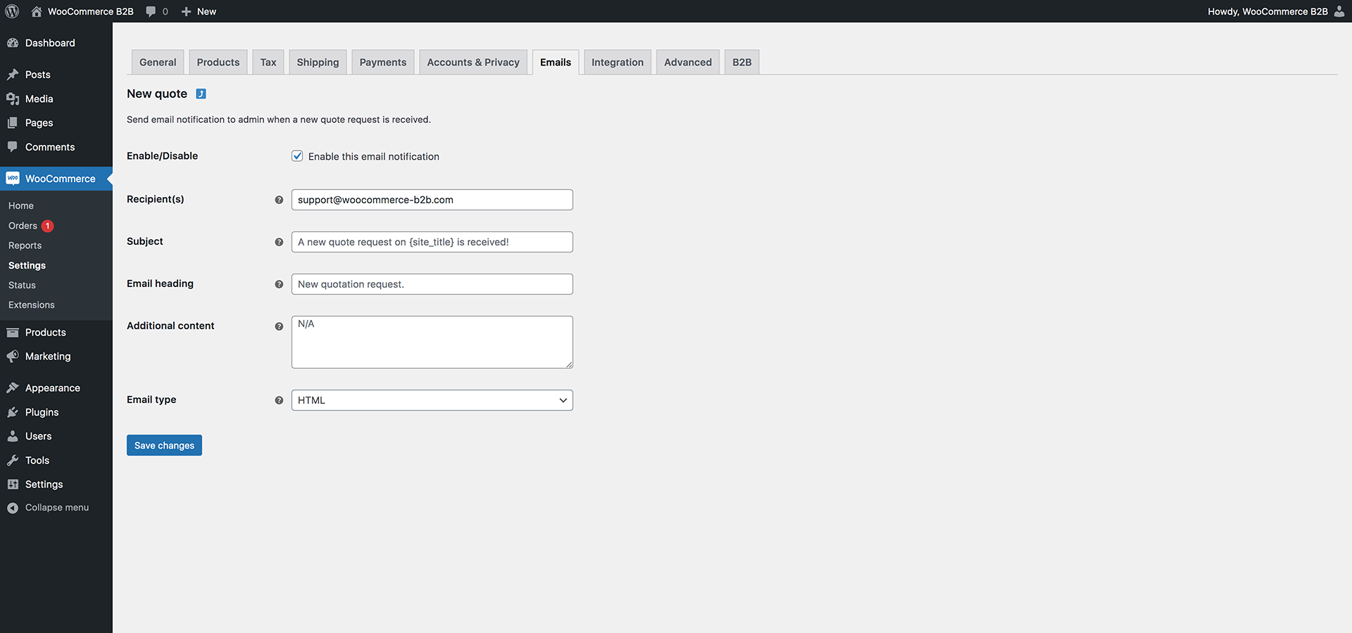Switch to the Products settings tab
Image resolution: width=1352 pixels, height=633 pixels.
click(218, 62)
